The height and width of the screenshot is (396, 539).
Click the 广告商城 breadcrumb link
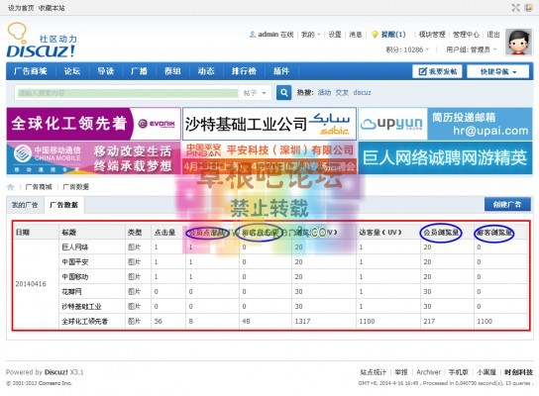click(39, 187)
